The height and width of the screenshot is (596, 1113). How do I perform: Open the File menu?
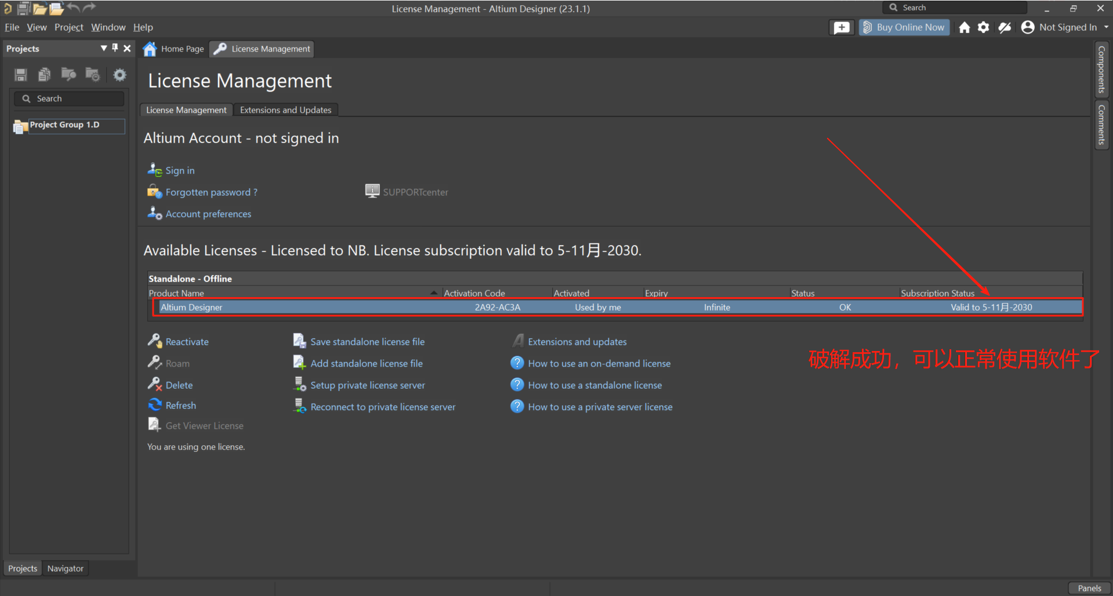pyautogui.click(x=12, y=27)
